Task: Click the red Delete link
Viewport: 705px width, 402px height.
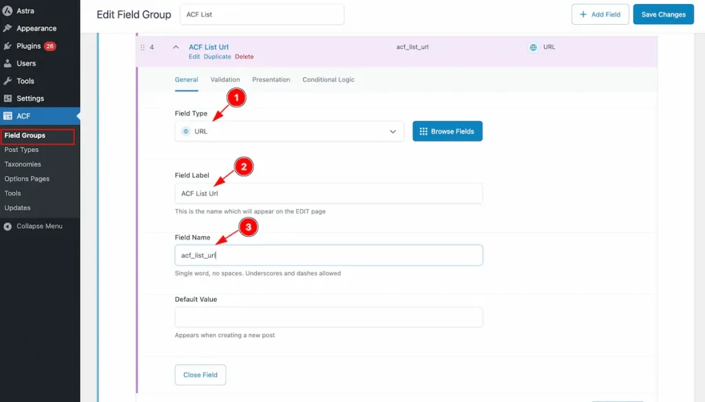Action: click(244, 56)
